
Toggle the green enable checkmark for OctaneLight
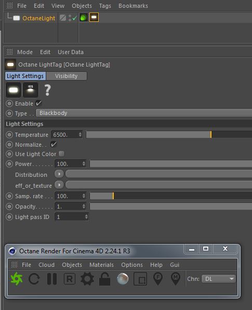coord(74,18)
